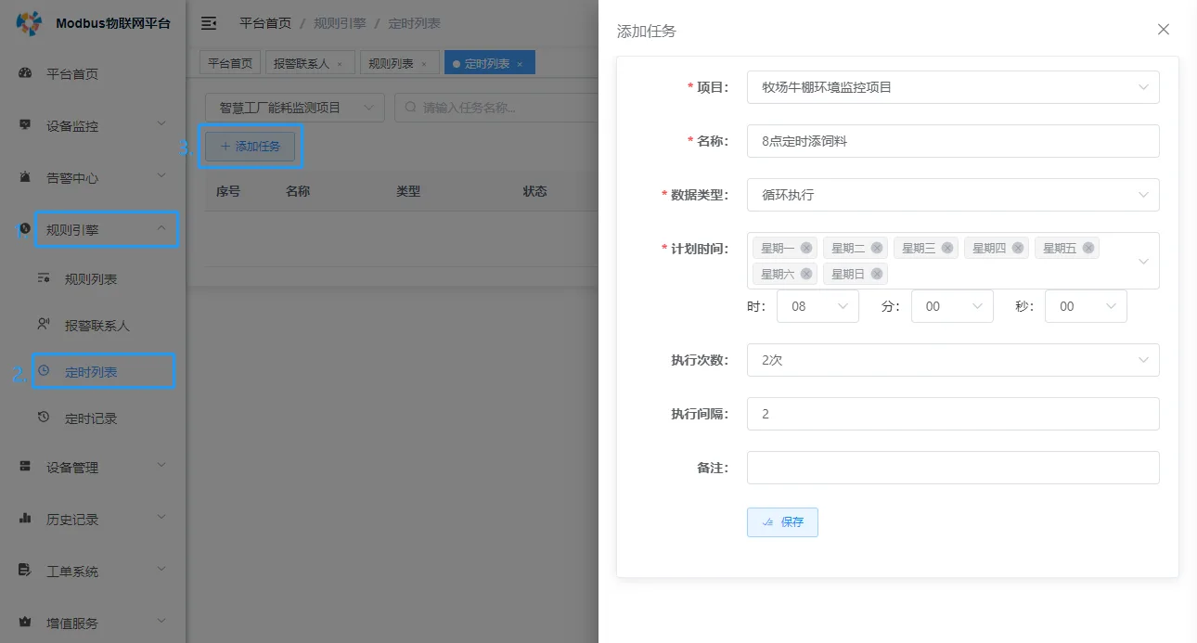Click the sidebar collapse hamburger icon

pyautogui.click(x=209, y=23)
